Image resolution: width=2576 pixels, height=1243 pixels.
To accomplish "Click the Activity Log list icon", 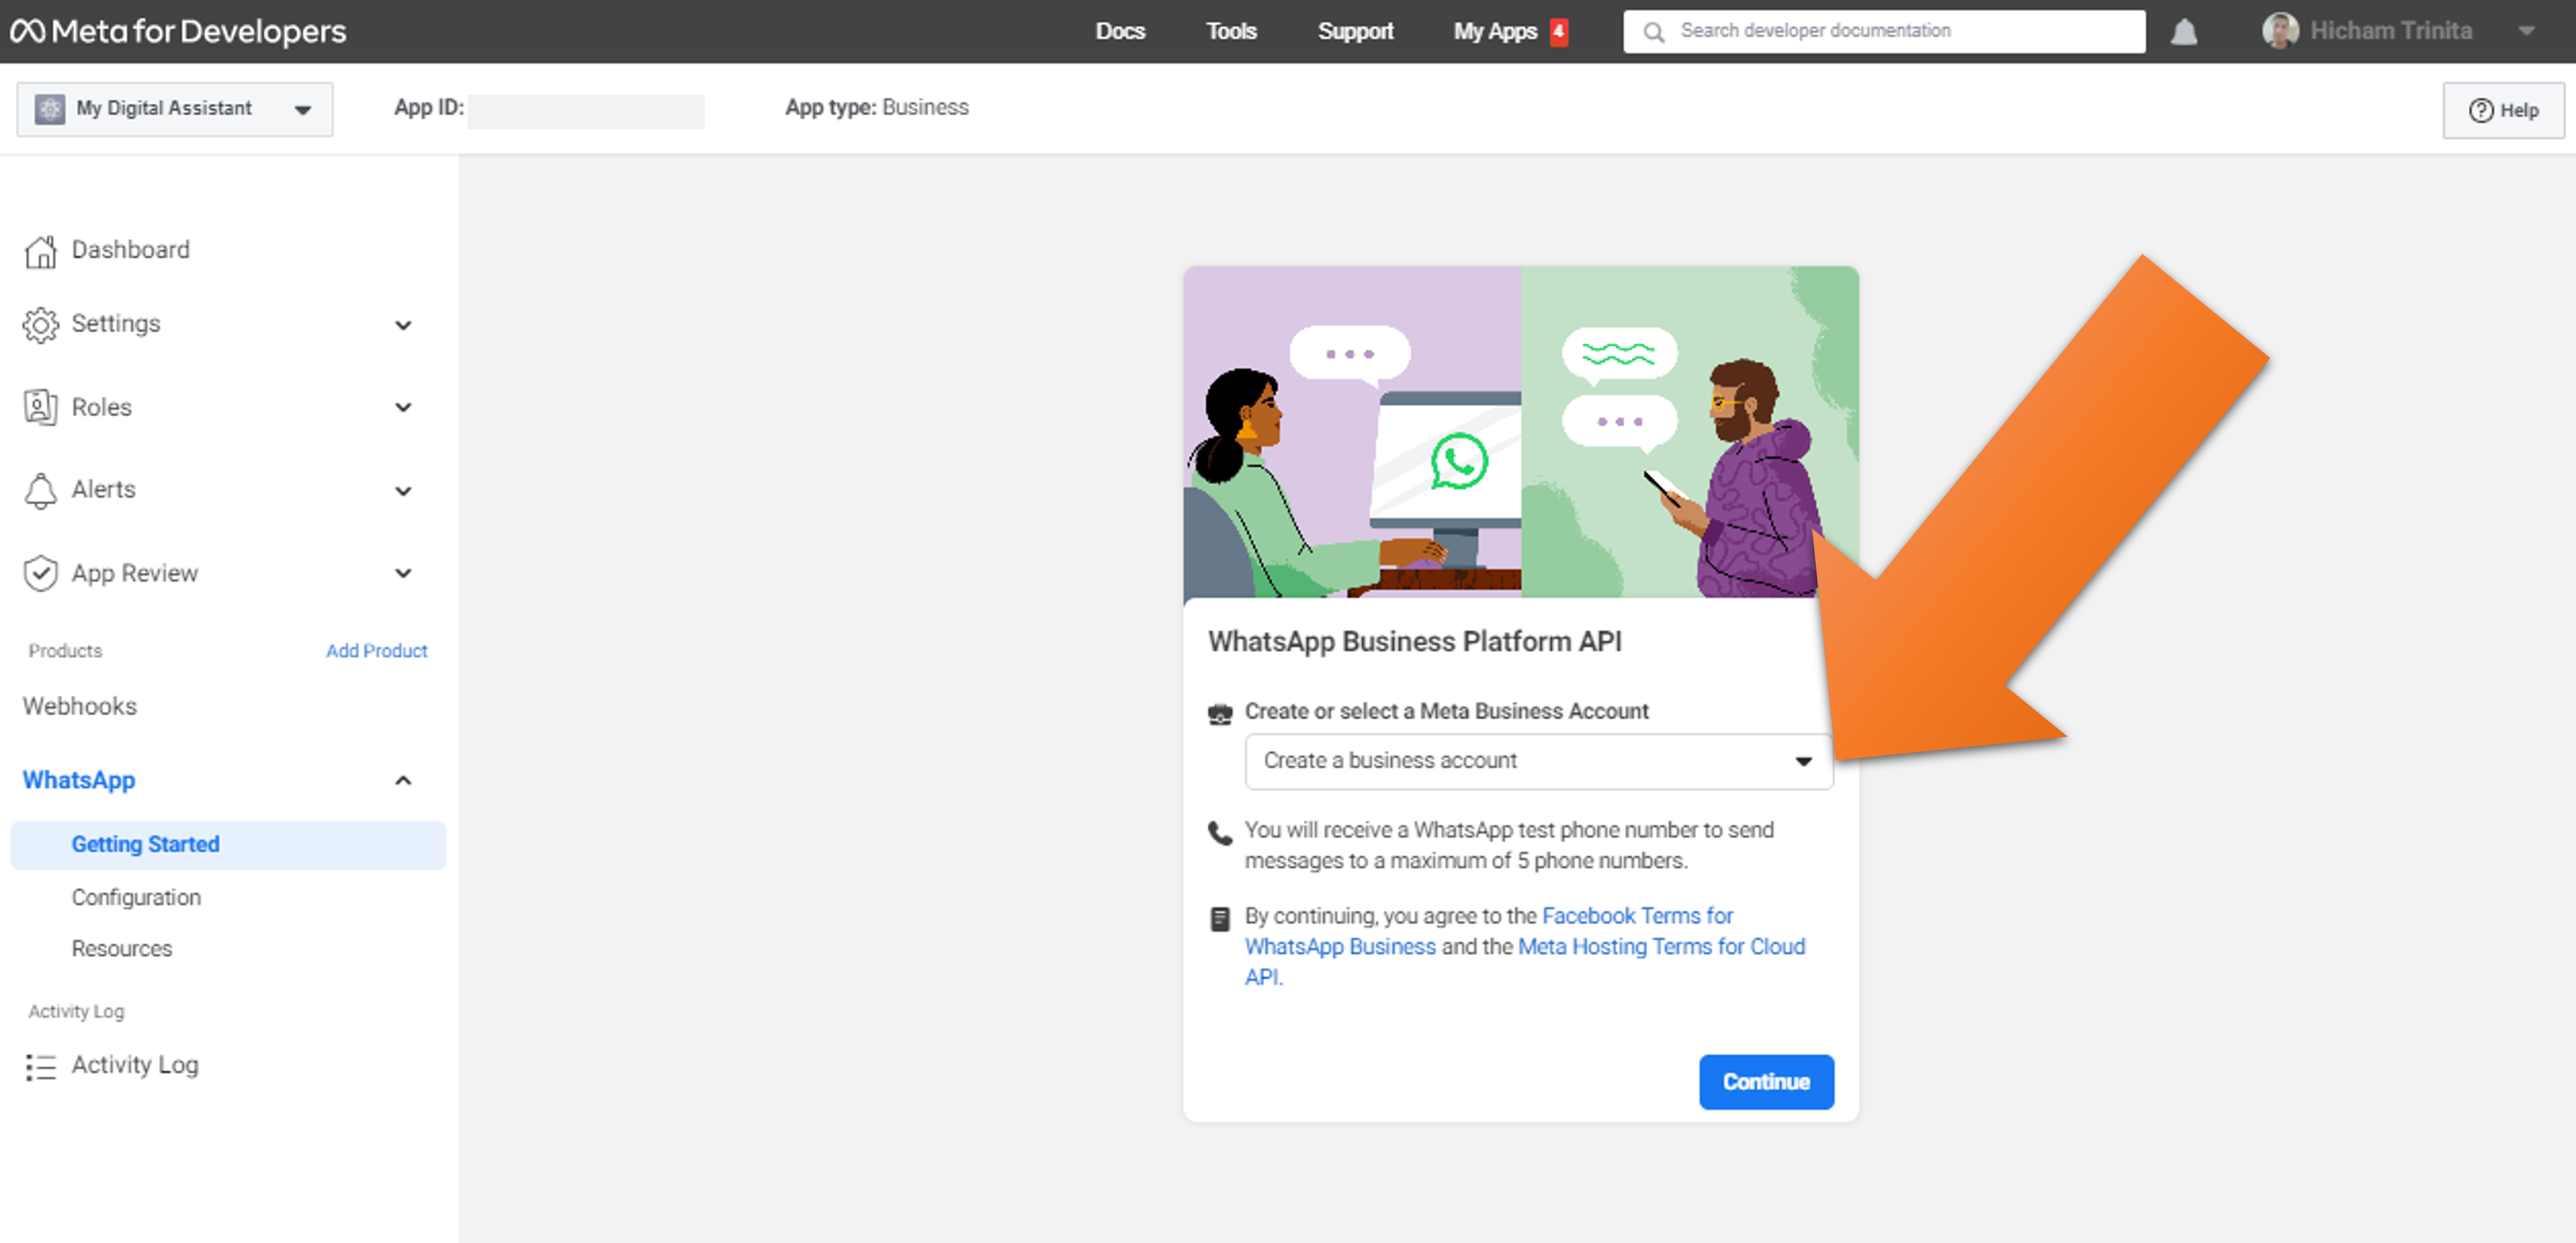I will click(x=40, y=1066).
